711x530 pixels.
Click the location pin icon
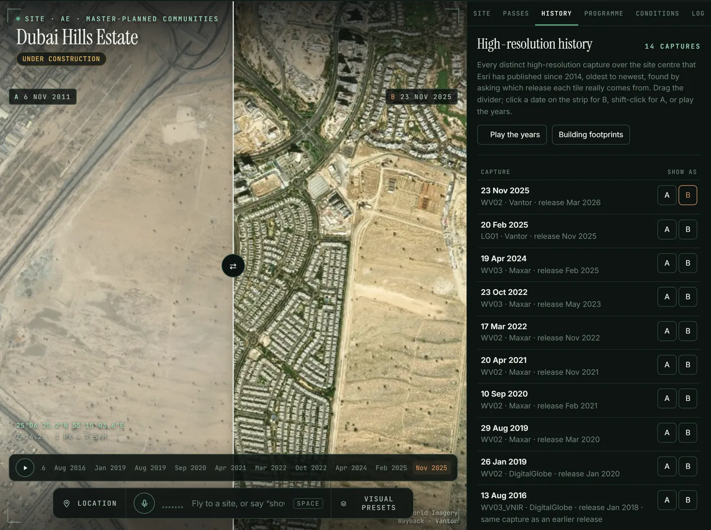pos(67,503)
